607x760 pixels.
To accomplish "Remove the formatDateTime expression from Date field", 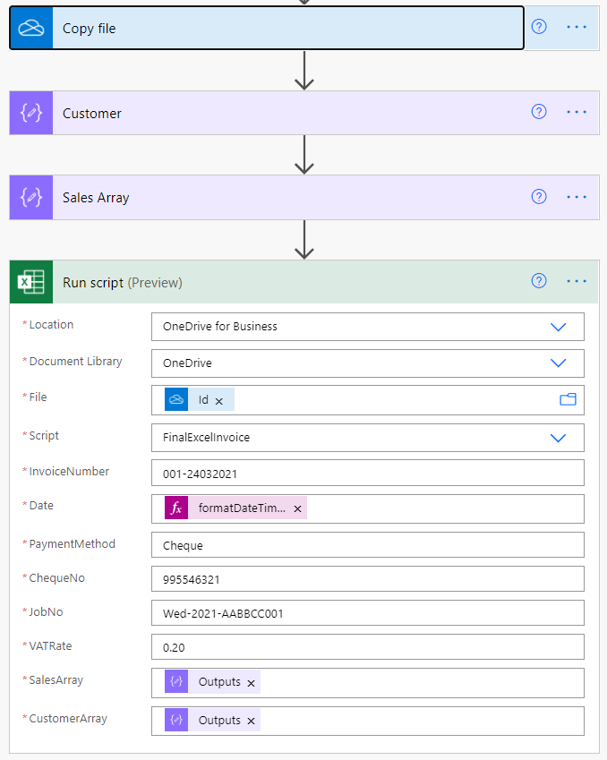I will pos(297,508).
